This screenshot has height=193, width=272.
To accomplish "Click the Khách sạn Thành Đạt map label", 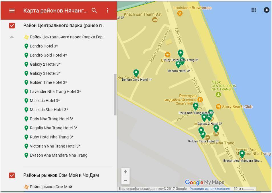I will point(143,14).
